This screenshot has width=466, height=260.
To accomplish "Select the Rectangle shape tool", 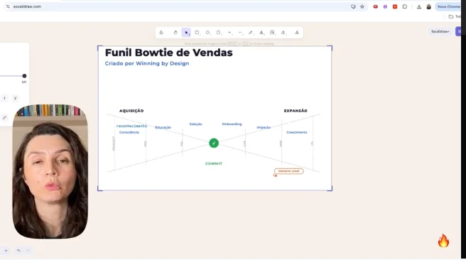I will [x=197, y=33].
